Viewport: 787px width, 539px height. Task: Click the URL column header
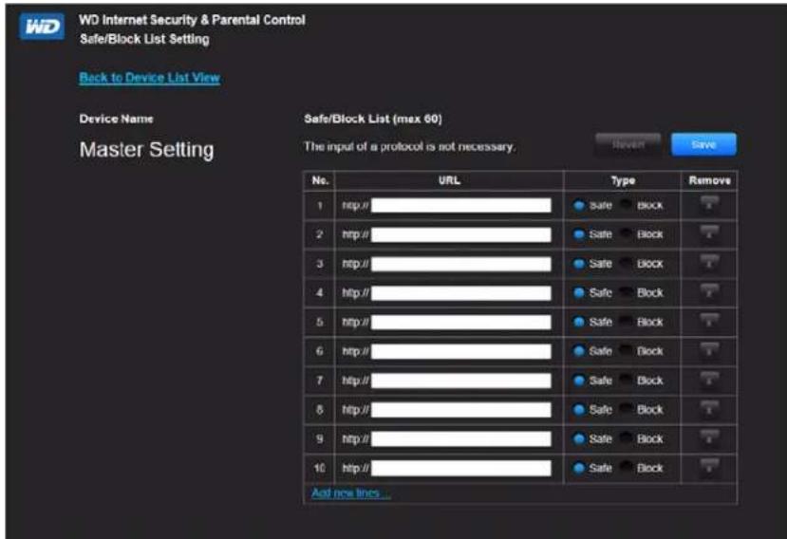449,180
